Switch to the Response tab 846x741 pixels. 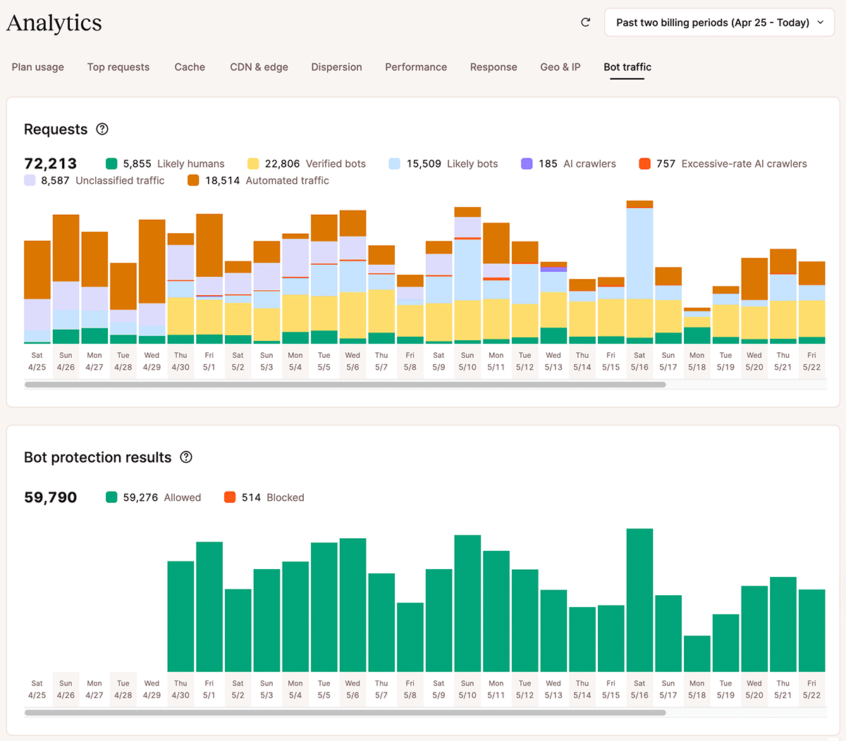pos(493,67)
